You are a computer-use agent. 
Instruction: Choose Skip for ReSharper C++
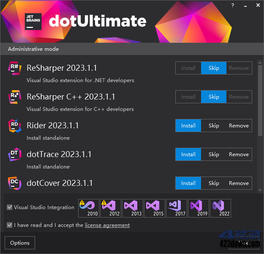pyautogui.click(x=214, y=97)
